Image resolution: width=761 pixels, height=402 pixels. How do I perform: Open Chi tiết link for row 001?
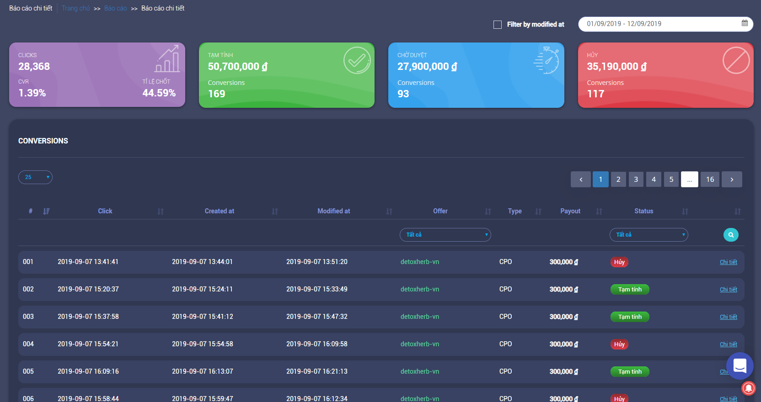click(729, 262)
